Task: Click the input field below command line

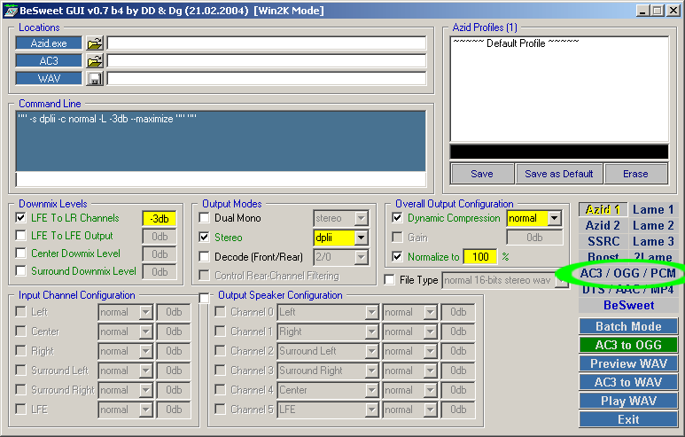Action: 221,179
